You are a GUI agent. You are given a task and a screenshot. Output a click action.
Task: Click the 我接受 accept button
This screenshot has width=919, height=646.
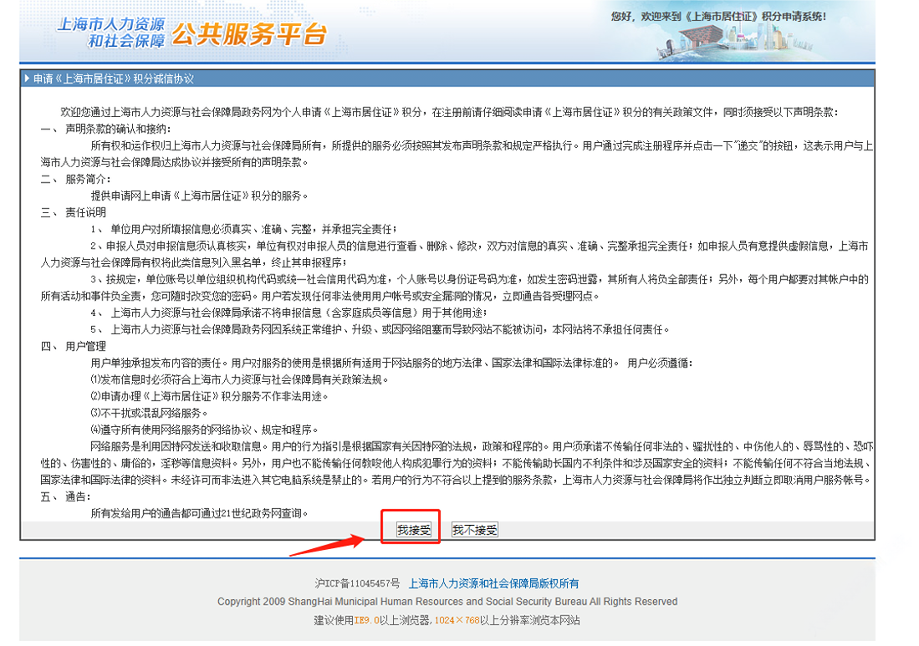[414, 530]
